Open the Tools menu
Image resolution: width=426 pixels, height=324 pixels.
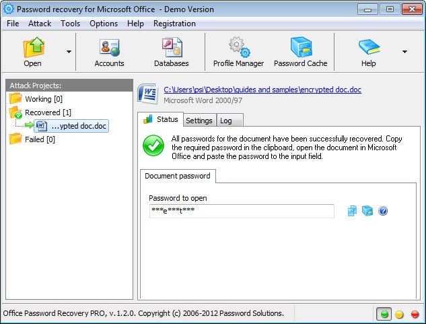click(x=71, y=24)
